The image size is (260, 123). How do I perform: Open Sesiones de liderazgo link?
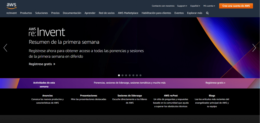point(130,96)
